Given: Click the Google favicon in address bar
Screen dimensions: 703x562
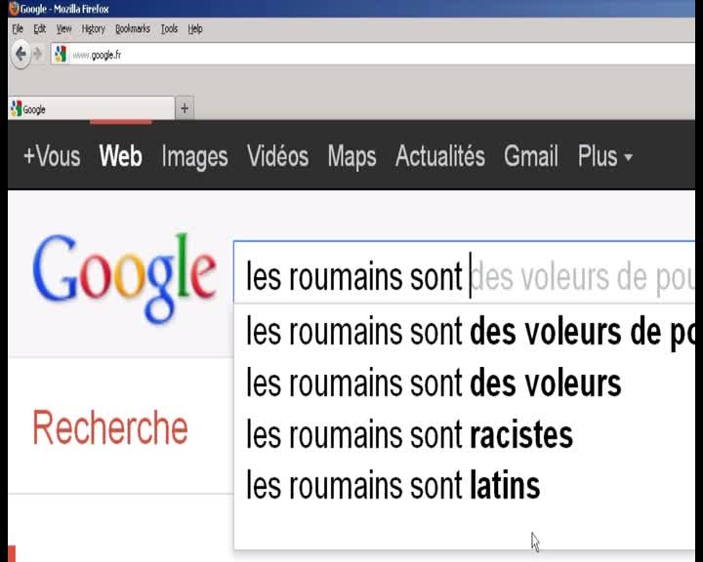Looking at the screenshot, I should point(61,55).
